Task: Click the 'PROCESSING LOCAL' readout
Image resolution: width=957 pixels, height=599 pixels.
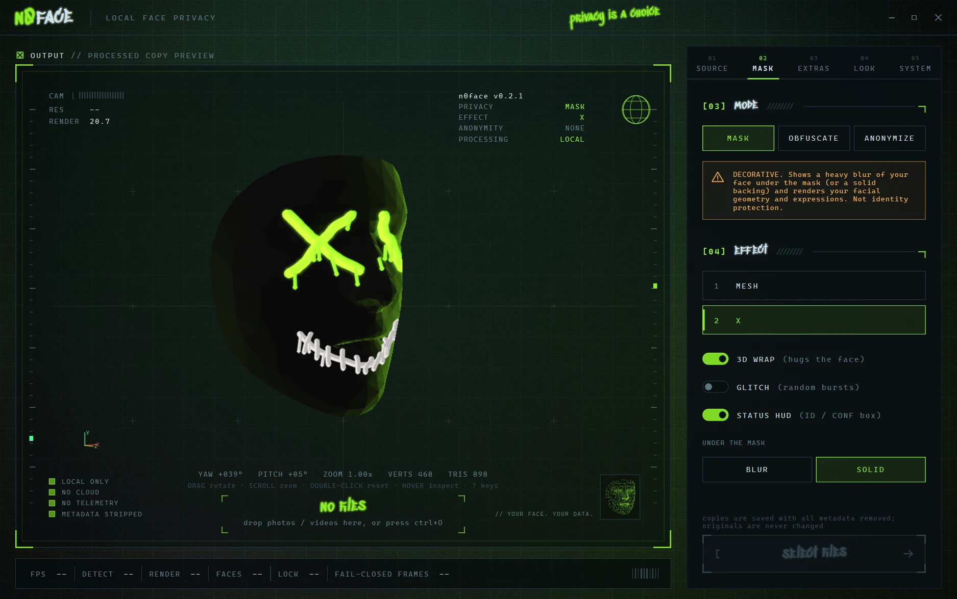Action: tap(521, 139)
